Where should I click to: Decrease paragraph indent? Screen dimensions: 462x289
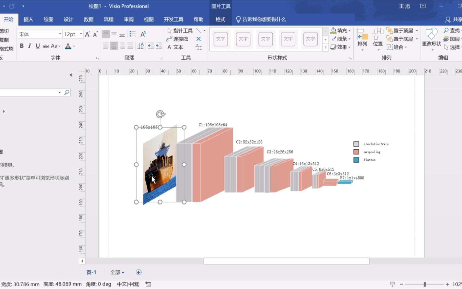coord(151,46)
